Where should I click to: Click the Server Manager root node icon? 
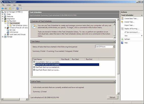pos(3,12)
